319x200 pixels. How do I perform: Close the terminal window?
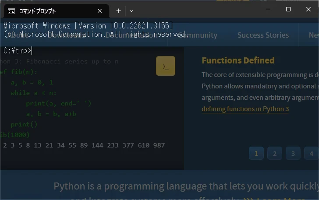click(308, 10)
